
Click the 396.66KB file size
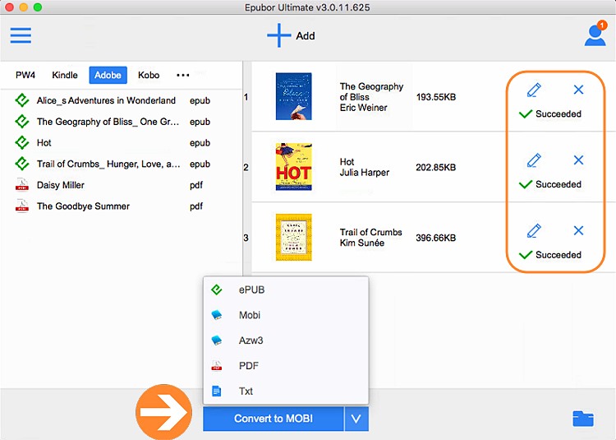(x=435, y=238)
